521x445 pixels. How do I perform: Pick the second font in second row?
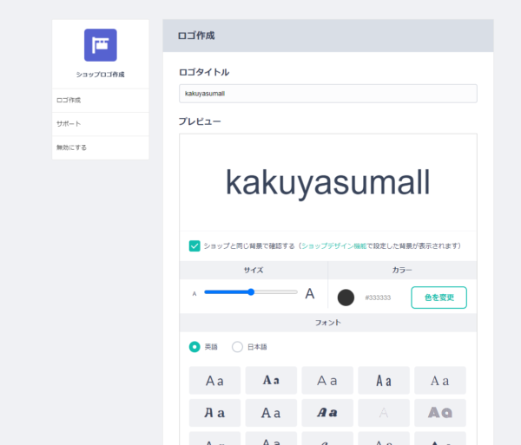pos(271,413)
